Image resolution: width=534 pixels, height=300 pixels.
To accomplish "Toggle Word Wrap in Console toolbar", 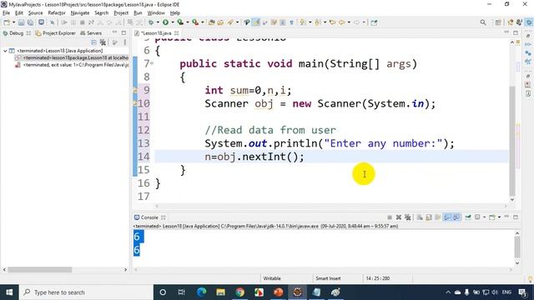I will click(x=438, y=217).
